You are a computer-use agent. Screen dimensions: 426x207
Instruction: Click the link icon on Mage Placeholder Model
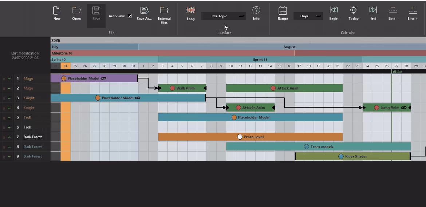click(103, 78)
